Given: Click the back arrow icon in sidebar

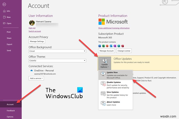Looking at the screenshot, I should 4,4.
